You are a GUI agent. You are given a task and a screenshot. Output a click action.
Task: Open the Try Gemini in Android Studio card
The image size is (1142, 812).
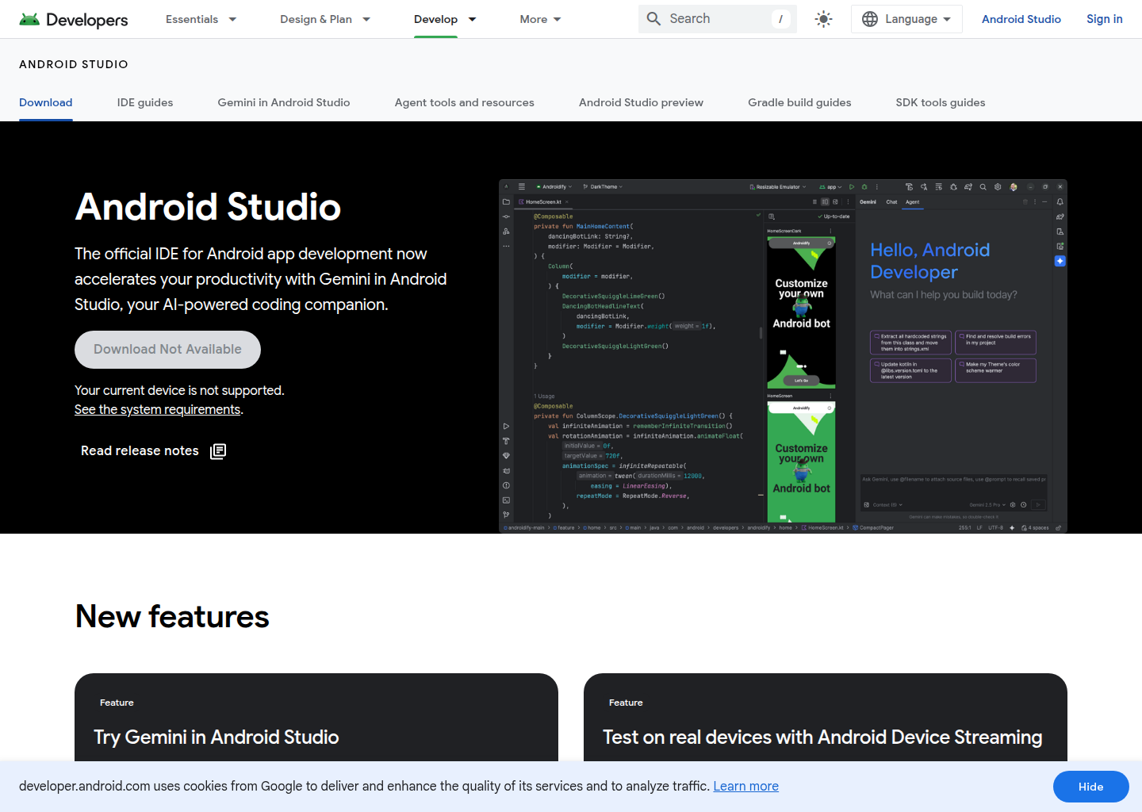pos(316,718)
